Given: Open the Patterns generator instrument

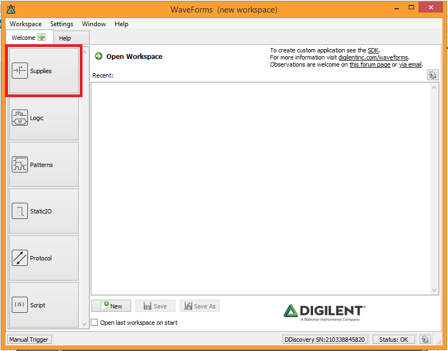Looking at the screenshot, I should click(x=44, y=165).
